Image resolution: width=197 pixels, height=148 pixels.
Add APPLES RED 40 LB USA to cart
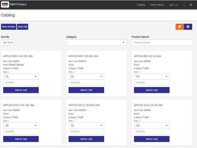[x=152, y=90]
